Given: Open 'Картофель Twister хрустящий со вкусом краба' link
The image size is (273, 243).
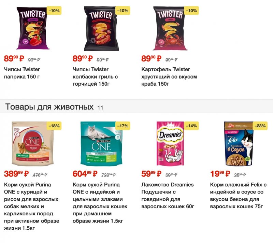Looking at the screenshot, I should (169, 76).
